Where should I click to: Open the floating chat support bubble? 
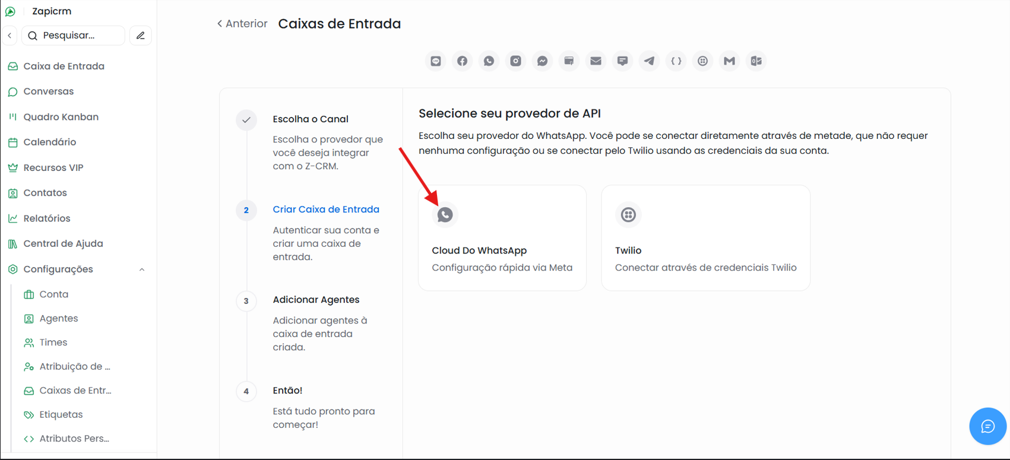987,426
